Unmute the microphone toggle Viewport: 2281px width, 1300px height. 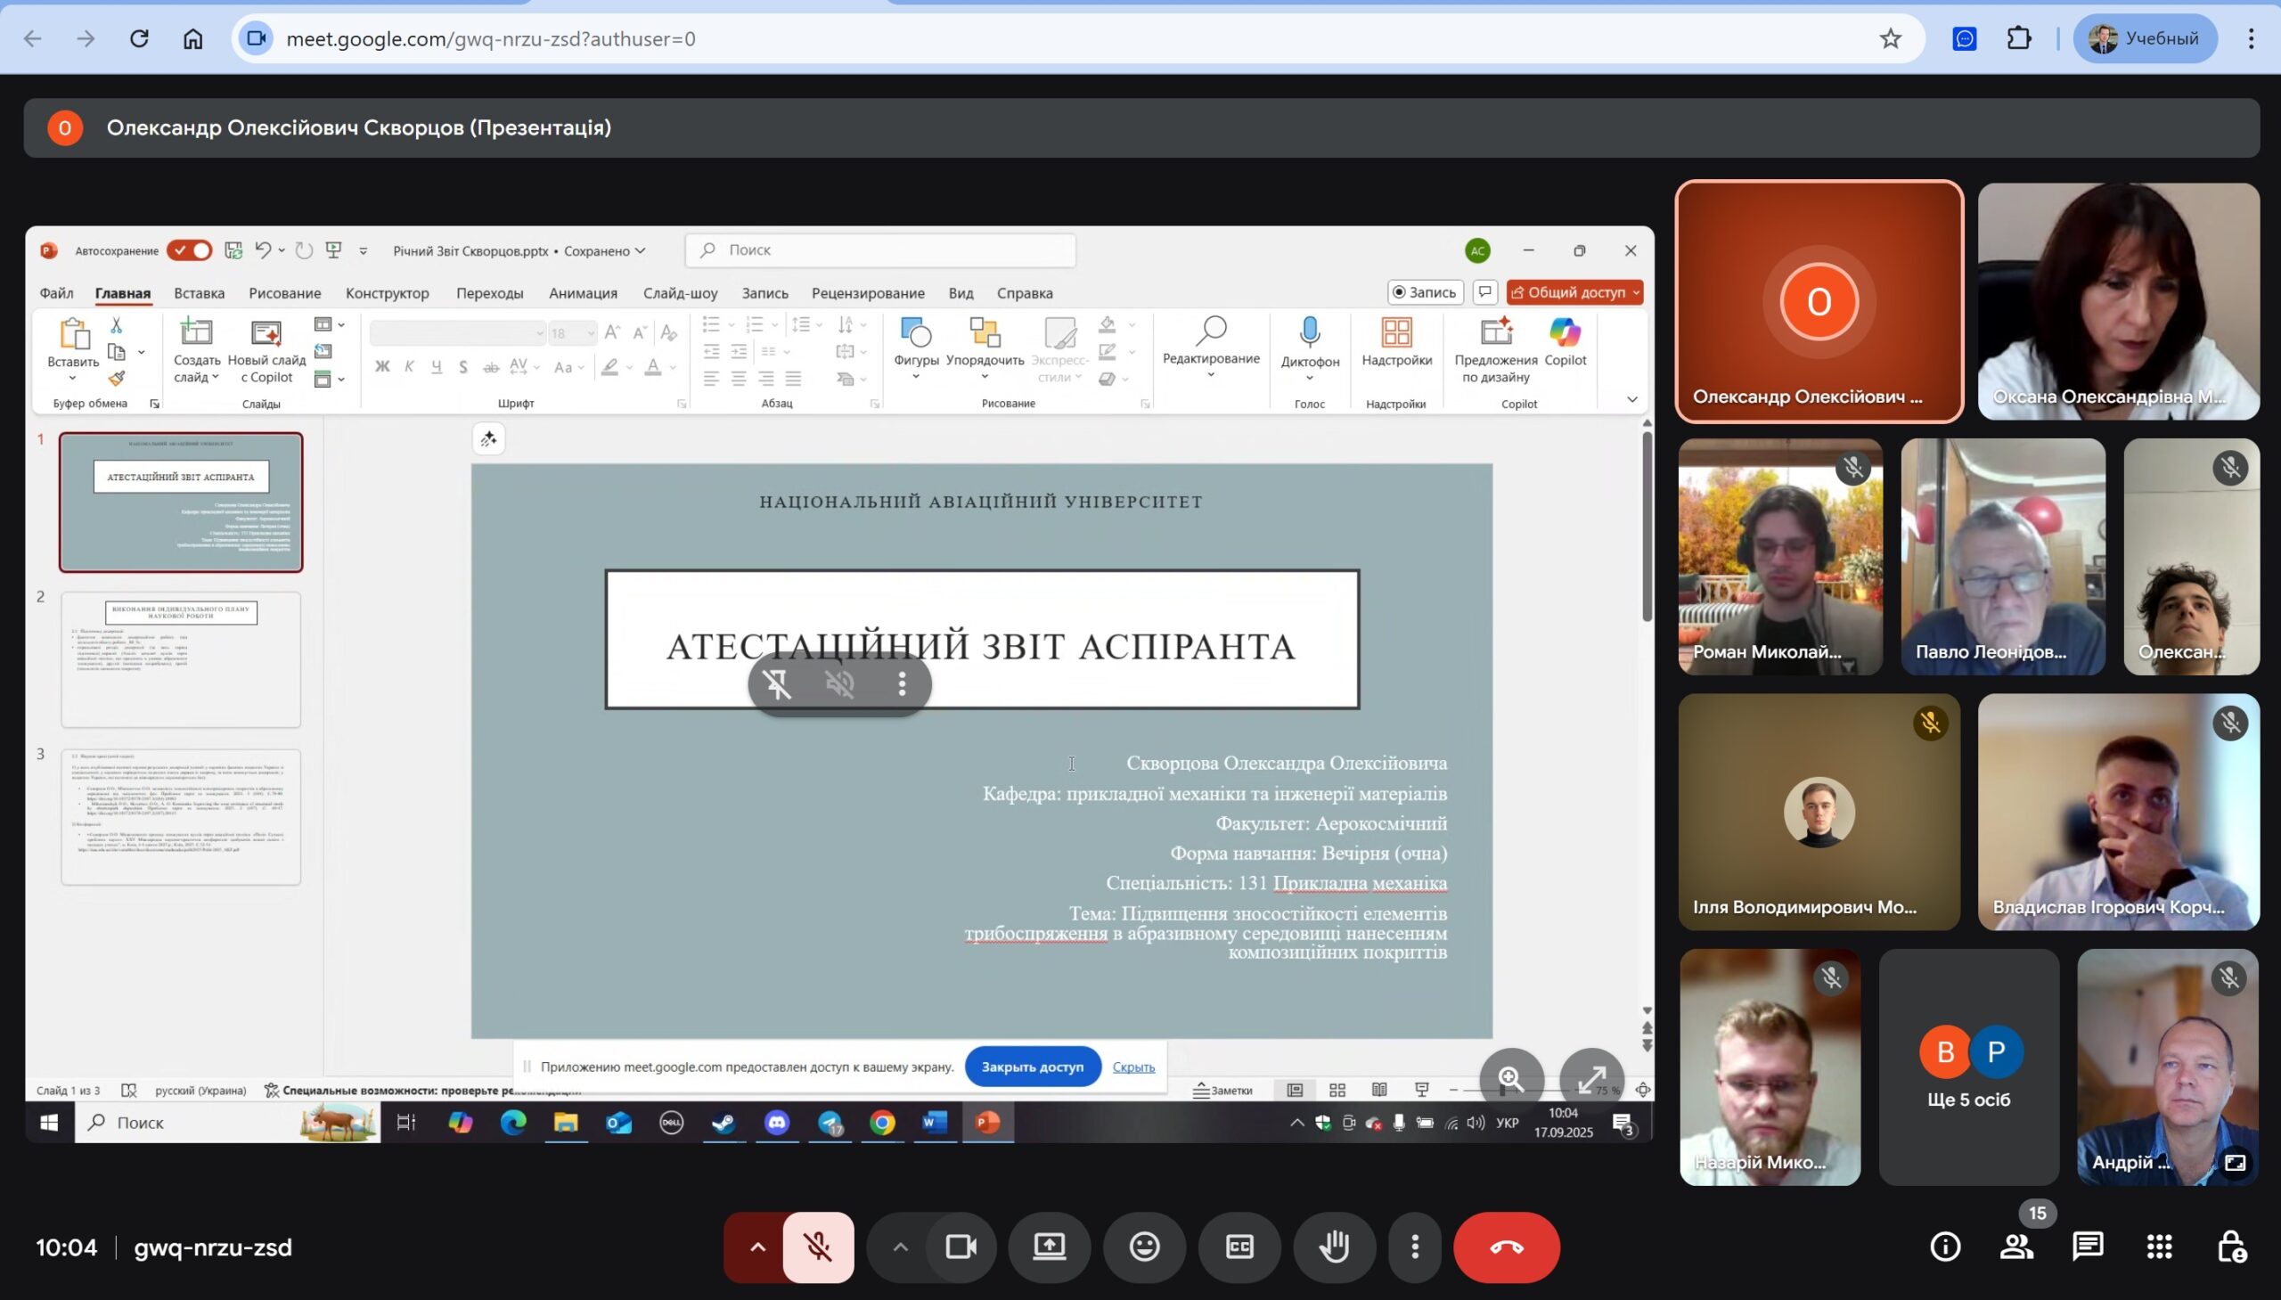(818, 1247)
